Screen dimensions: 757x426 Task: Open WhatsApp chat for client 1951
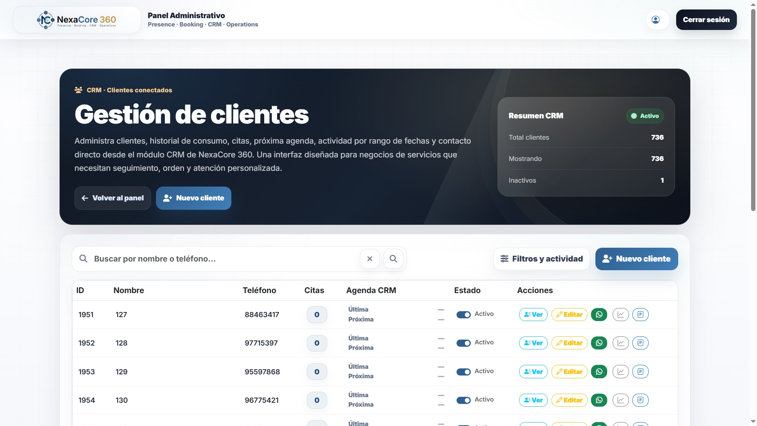coord(599,314)
